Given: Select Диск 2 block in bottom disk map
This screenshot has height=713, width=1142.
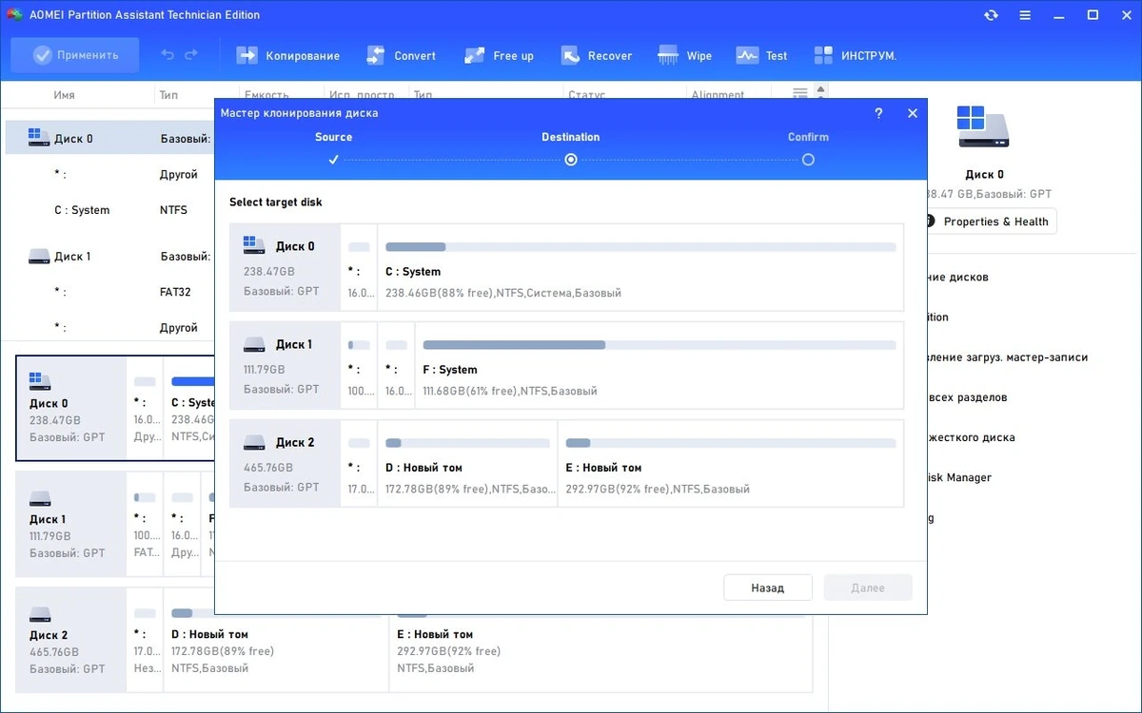Looking at the screenshot, I should (x=71, y=639).
